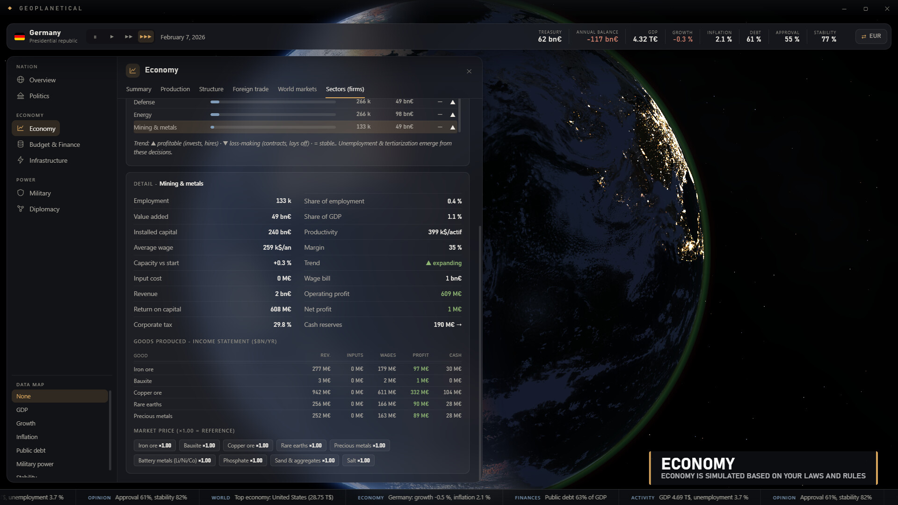Click the Approval 55 % indicator

pyautogui.click(x=788, y=36)
